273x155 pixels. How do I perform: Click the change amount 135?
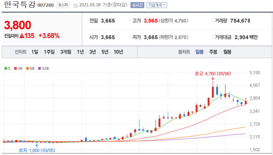[29, 36]
